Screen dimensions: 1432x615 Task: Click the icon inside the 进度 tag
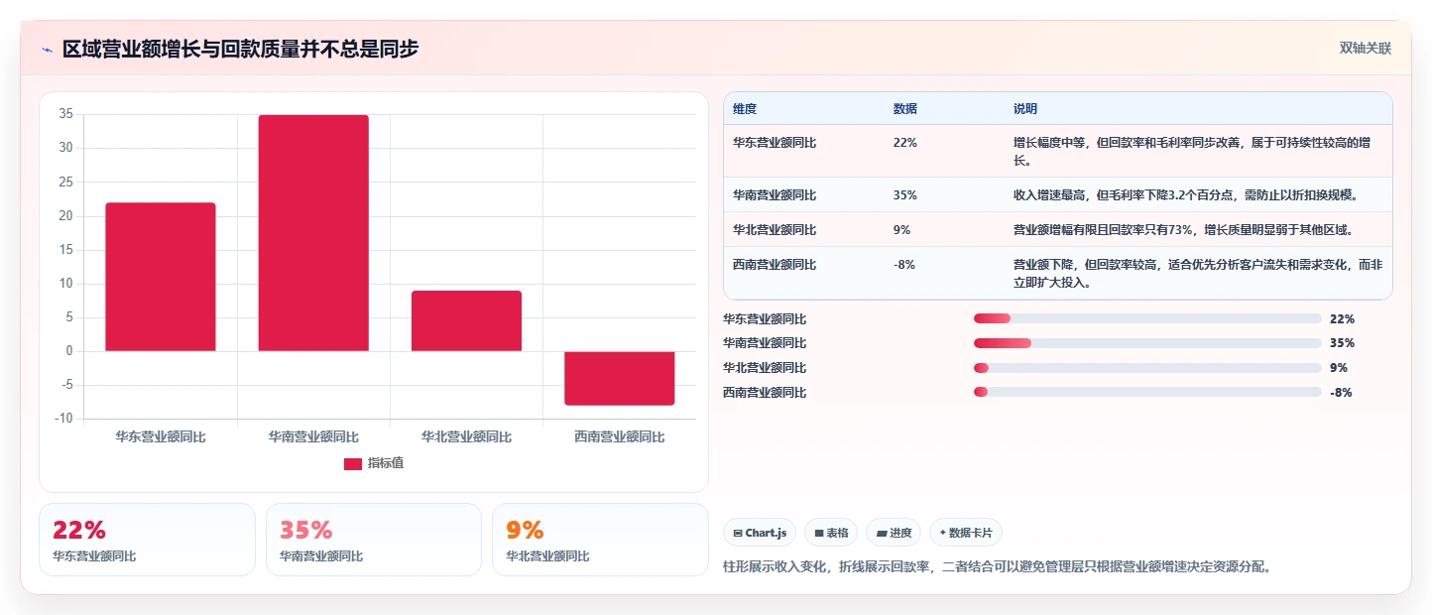point(882,533)
